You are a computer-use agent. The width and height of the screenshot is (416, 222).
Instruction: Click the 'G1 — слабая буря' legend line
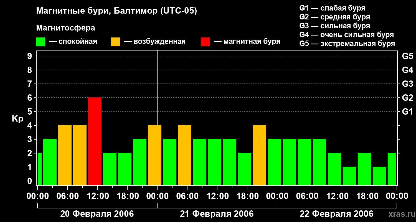pos(332,8)
